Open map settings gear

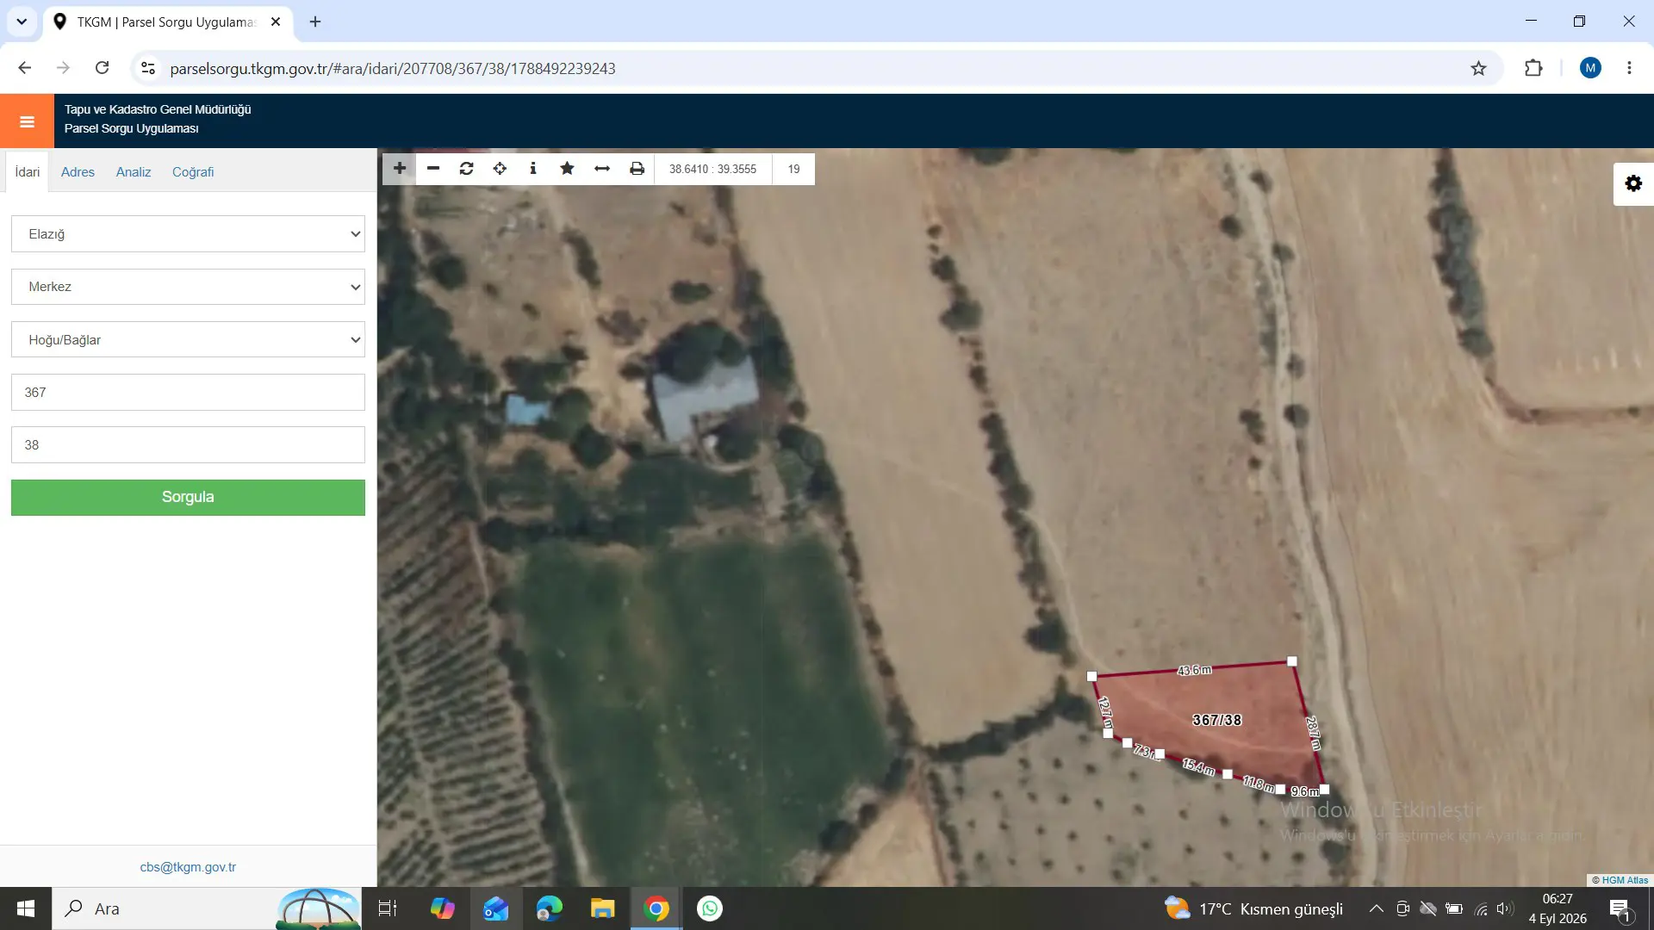1633,183
